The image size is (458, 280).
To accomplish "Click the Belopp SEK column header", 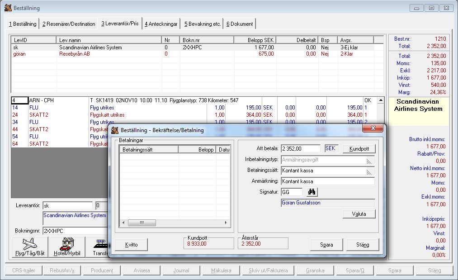I will tap(255, 40).
